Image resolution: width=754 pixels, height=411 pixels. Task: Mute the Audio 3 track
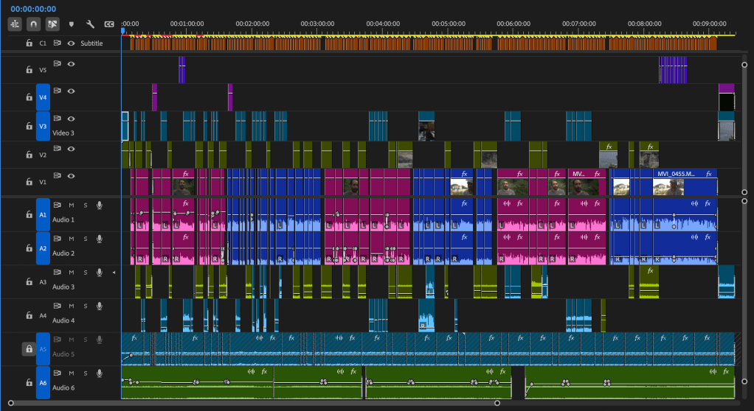tap(72, 273)
